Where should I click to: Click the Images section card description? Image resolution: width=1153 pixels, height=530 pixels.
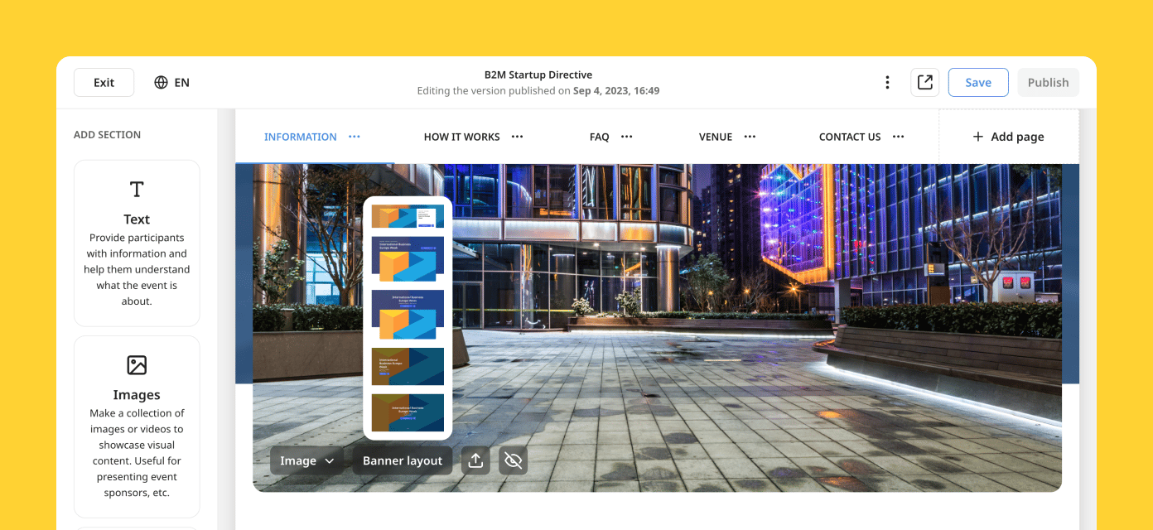[137, 453]
